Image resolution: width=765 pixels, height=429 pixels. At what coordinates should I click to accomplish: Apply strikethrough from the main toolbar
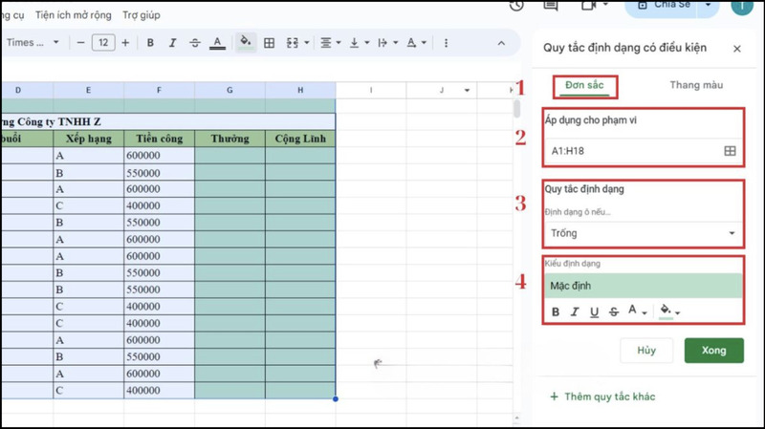point(195,42)
